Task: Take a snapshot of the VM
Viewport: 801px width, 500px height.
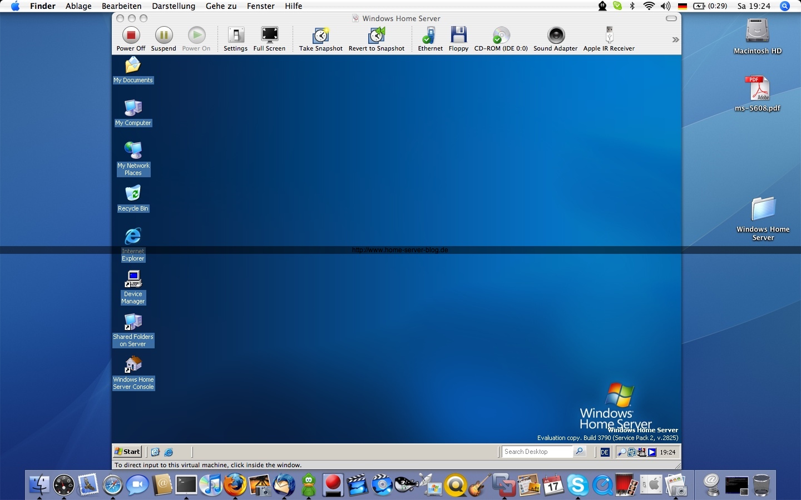Action: tap(321, 39)
